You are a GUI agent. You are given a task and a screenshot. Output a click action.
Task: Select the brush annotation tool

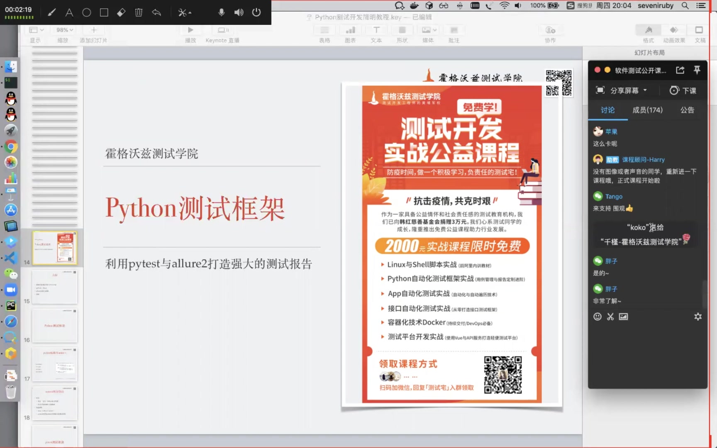(x=51, y=12)
